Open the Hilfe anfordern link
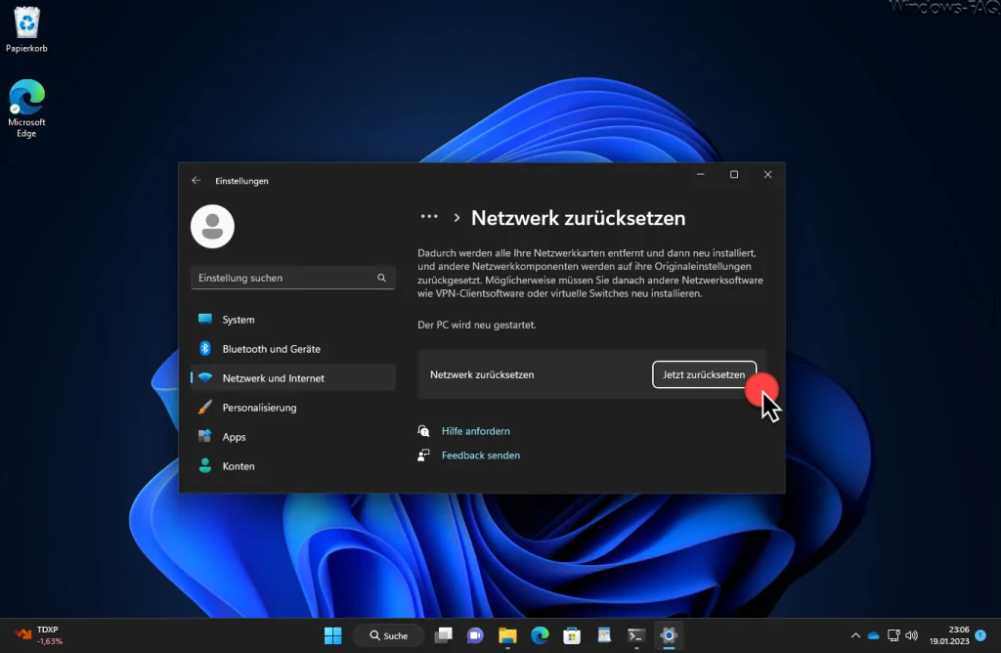The width and height of the screenshot is (1001, 653). coord(476,431)
